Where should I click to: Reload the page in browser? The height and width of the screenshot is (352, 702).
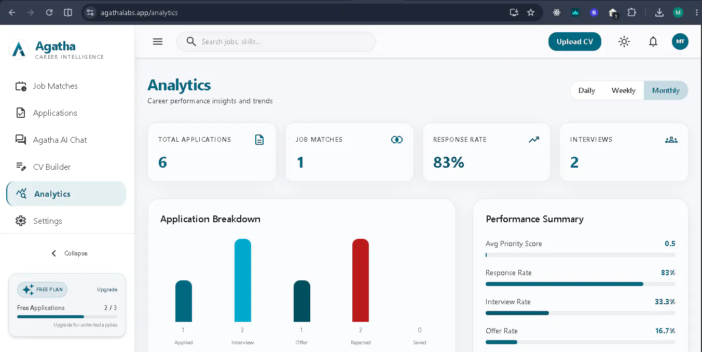pos(49,12)
